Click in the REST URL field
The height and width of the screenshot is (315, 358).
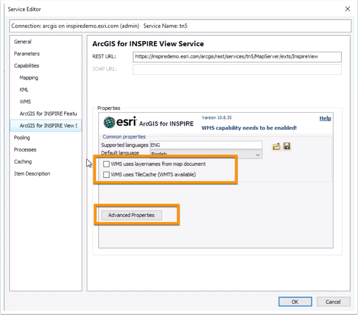(x=237, y=57)
